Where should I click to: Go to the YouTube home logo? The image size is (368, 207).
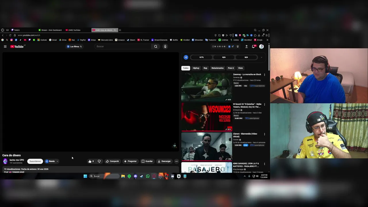(17, 47)
